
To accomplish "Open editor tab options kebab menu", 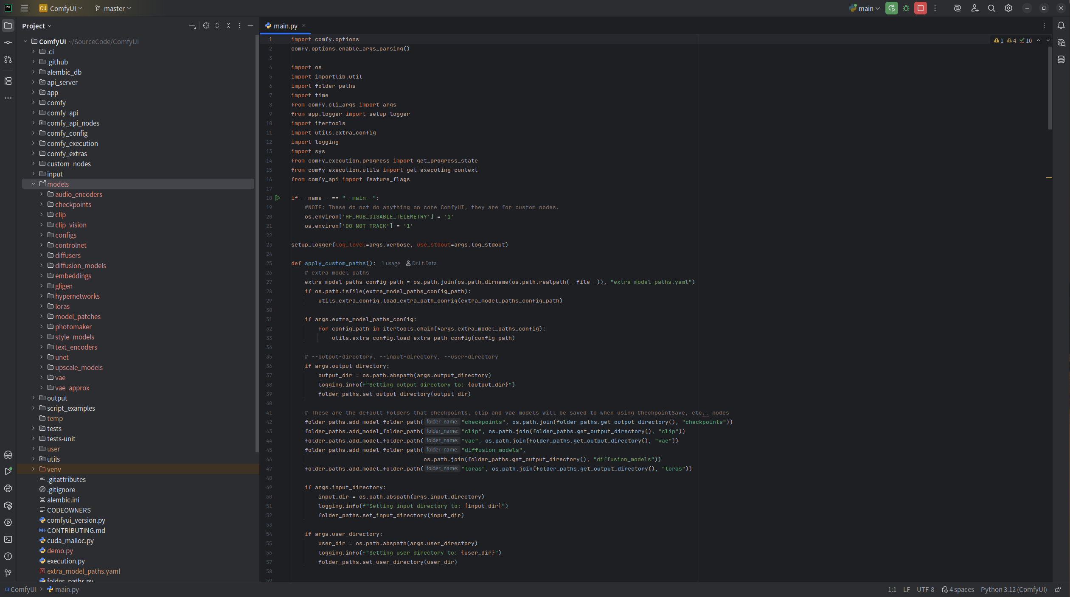I will pos(1044,25).
